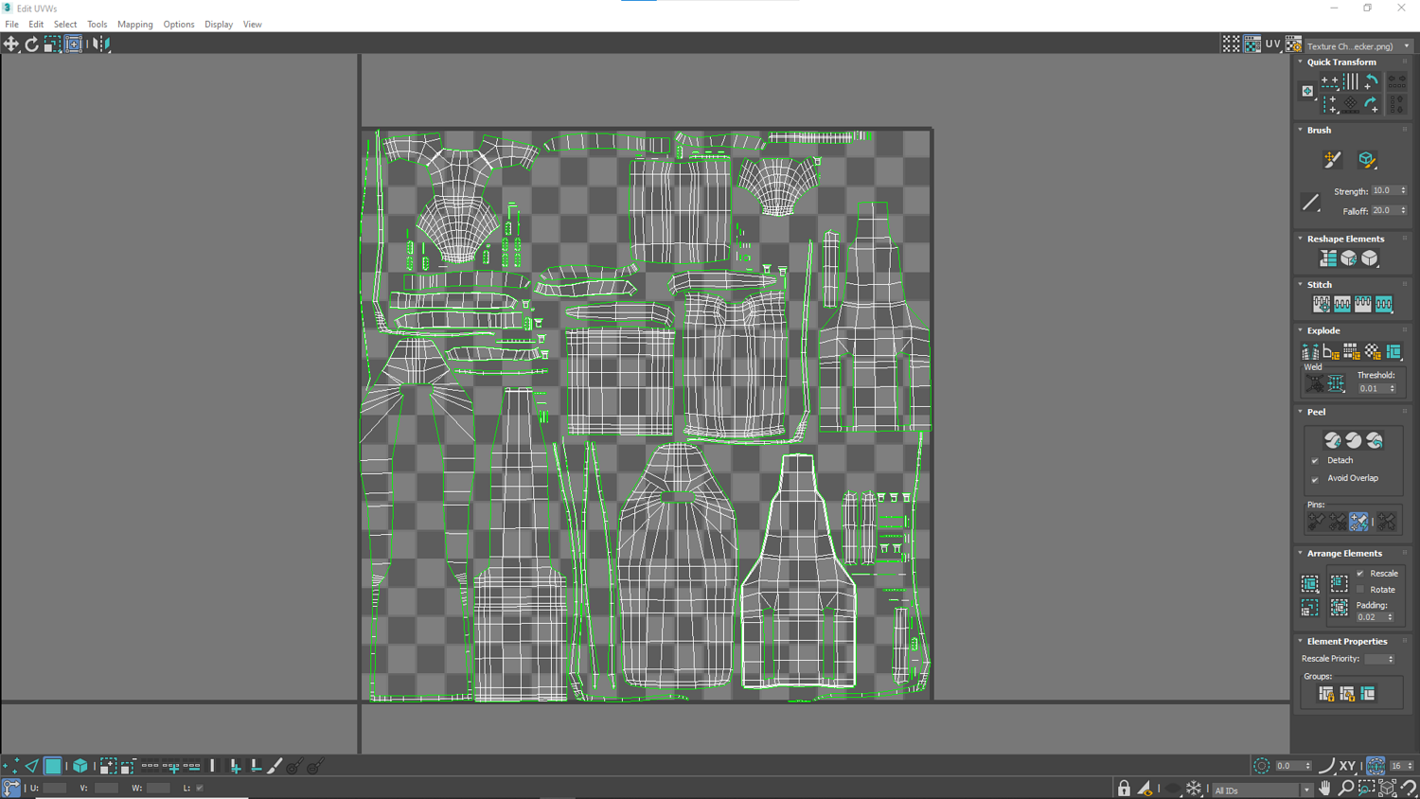The height and width of the screenshot is (799, 1420).
Task: Click the UV coordinate button in top toolbar
Action: click(1273, 44)
